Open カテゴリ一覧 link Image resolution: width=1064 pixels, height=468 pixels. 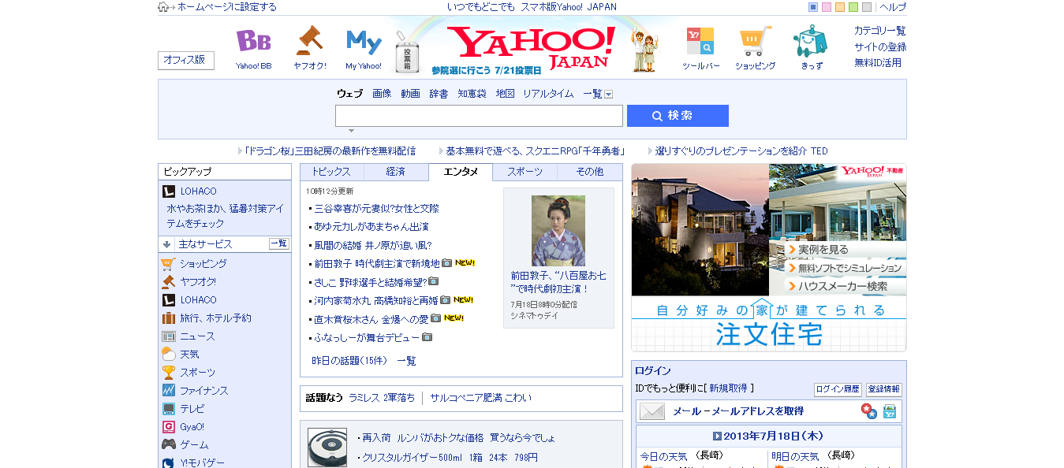(880, 31)
